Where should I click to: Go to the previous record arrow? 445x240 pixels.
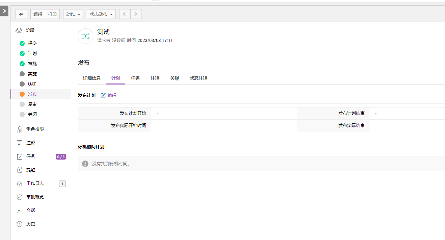(125, 14)
